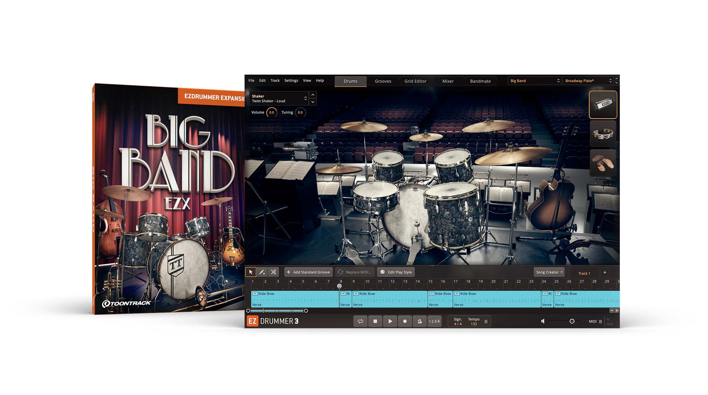This screenshot has width=708, height=395.
Task: Mute output with the speaker icon
Action: click(x=543, y=321)
